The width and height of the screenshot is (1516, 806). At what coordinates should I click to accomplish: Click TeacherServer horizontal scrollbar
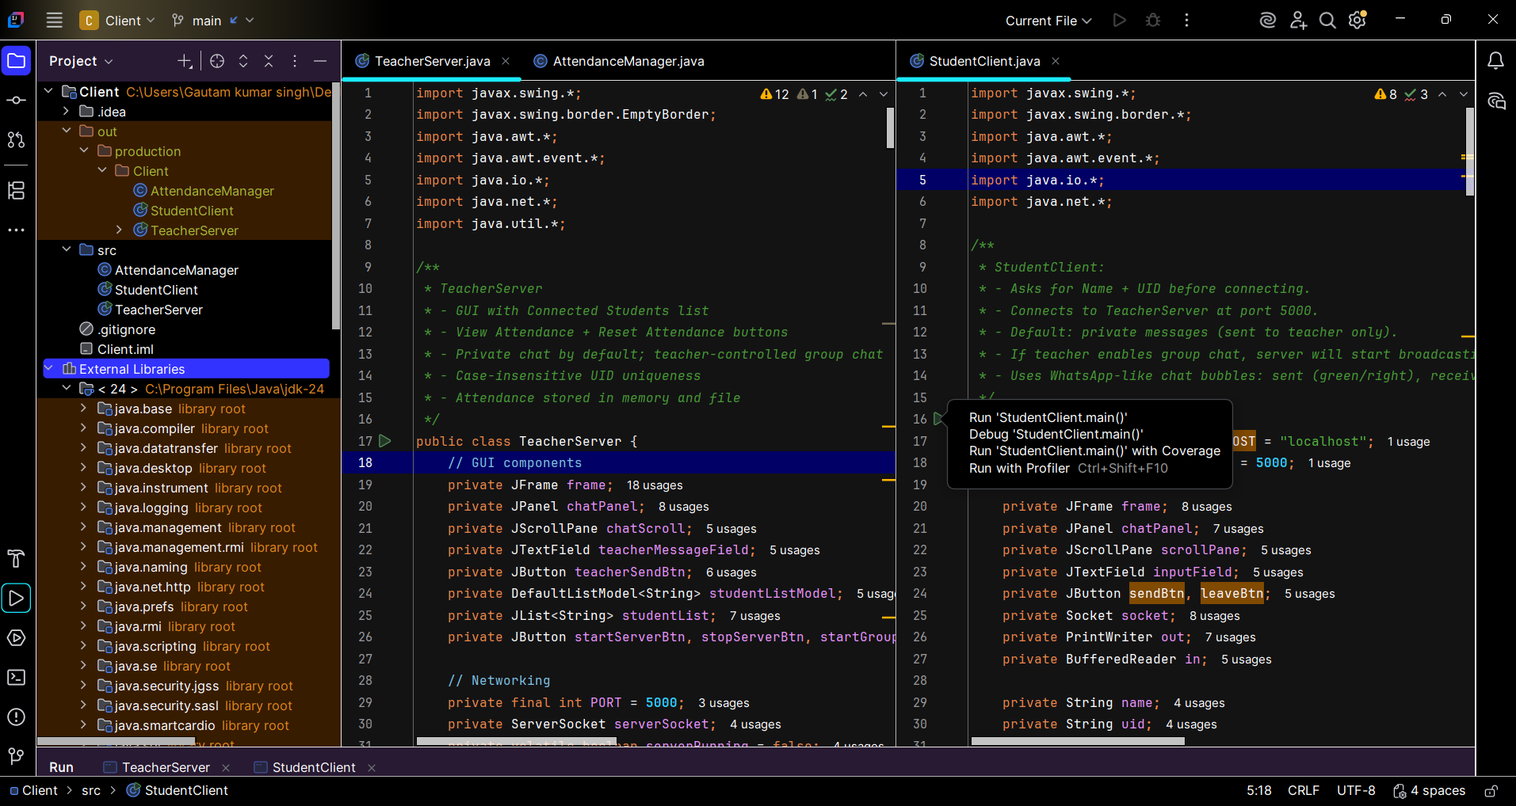pyautogui.click(x=515, y=742)
